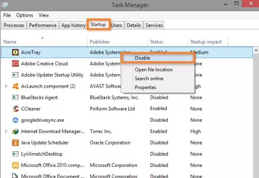Click the Tonec Inc. publisher cell

[x=101, y=131]
